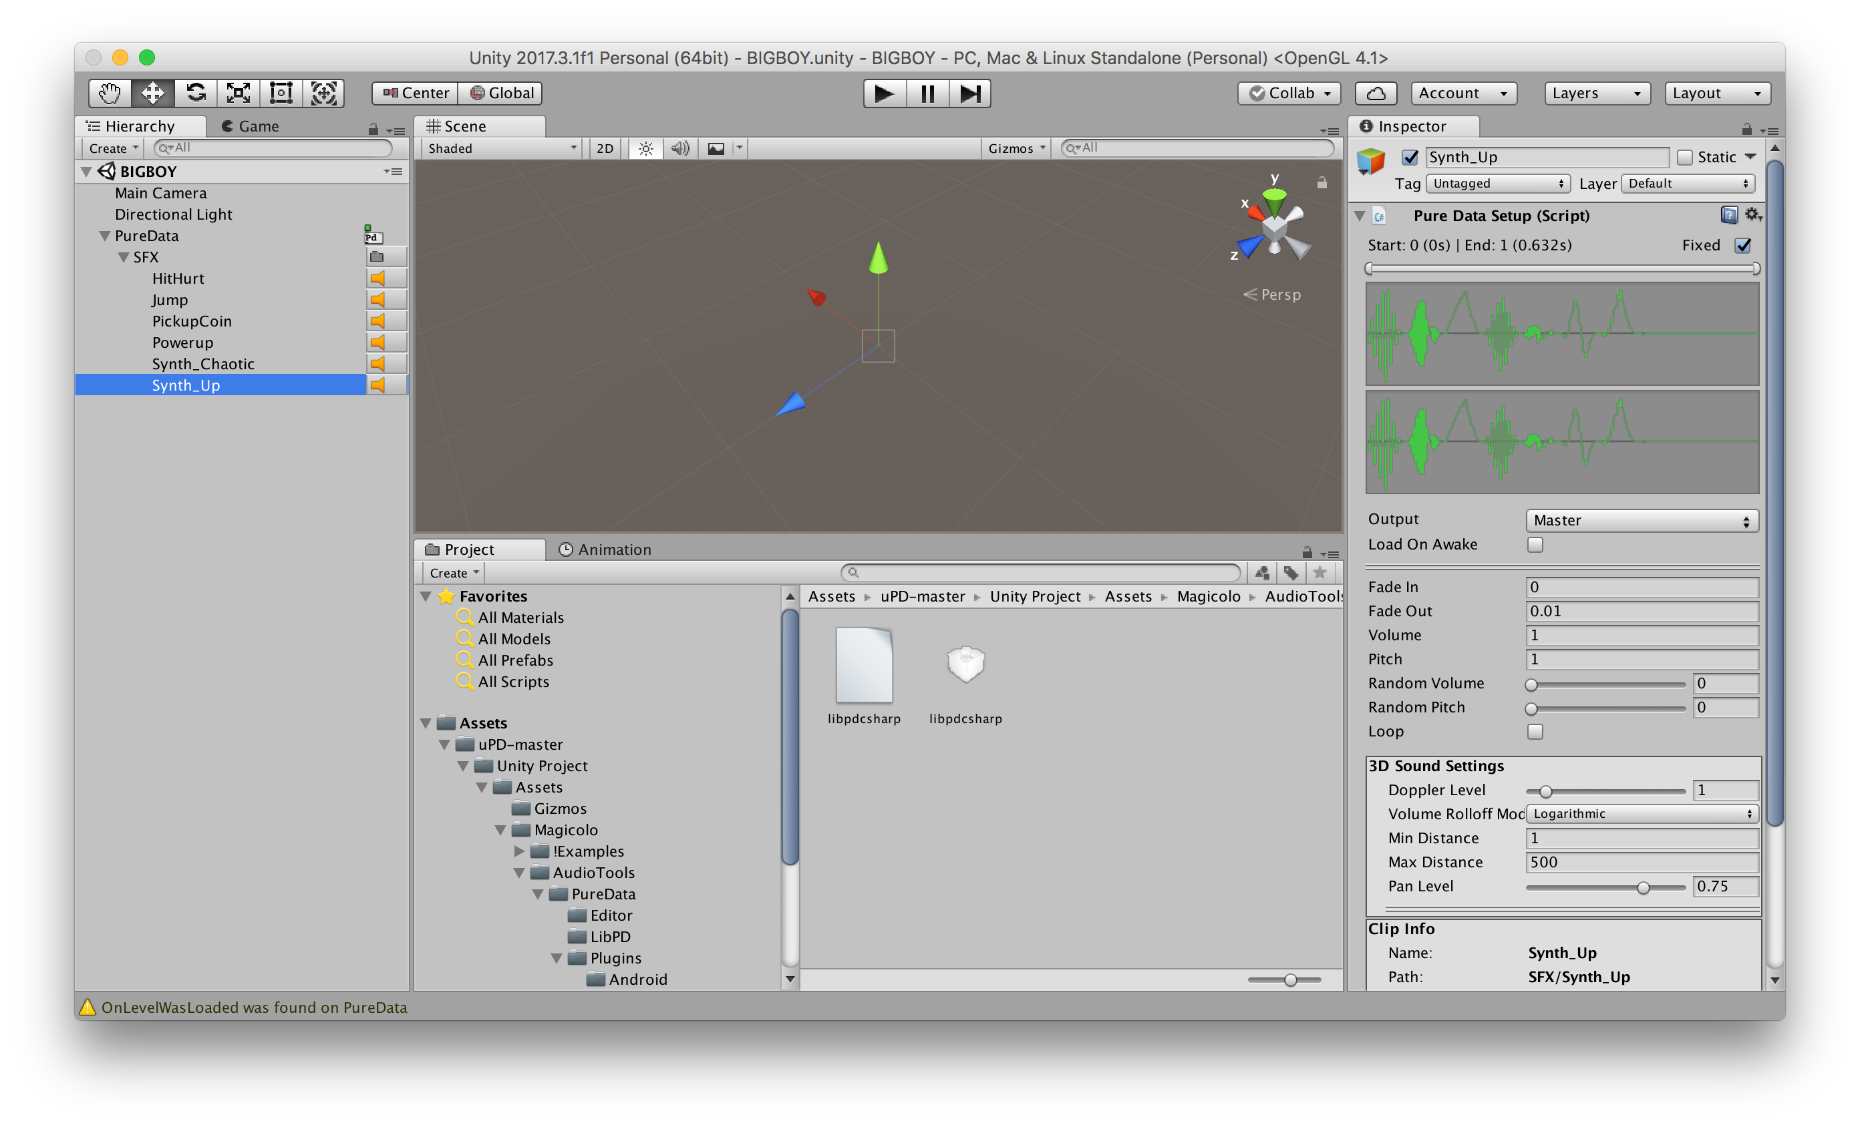
Task: Enable Load On Awake
Action: (1535, 545)
